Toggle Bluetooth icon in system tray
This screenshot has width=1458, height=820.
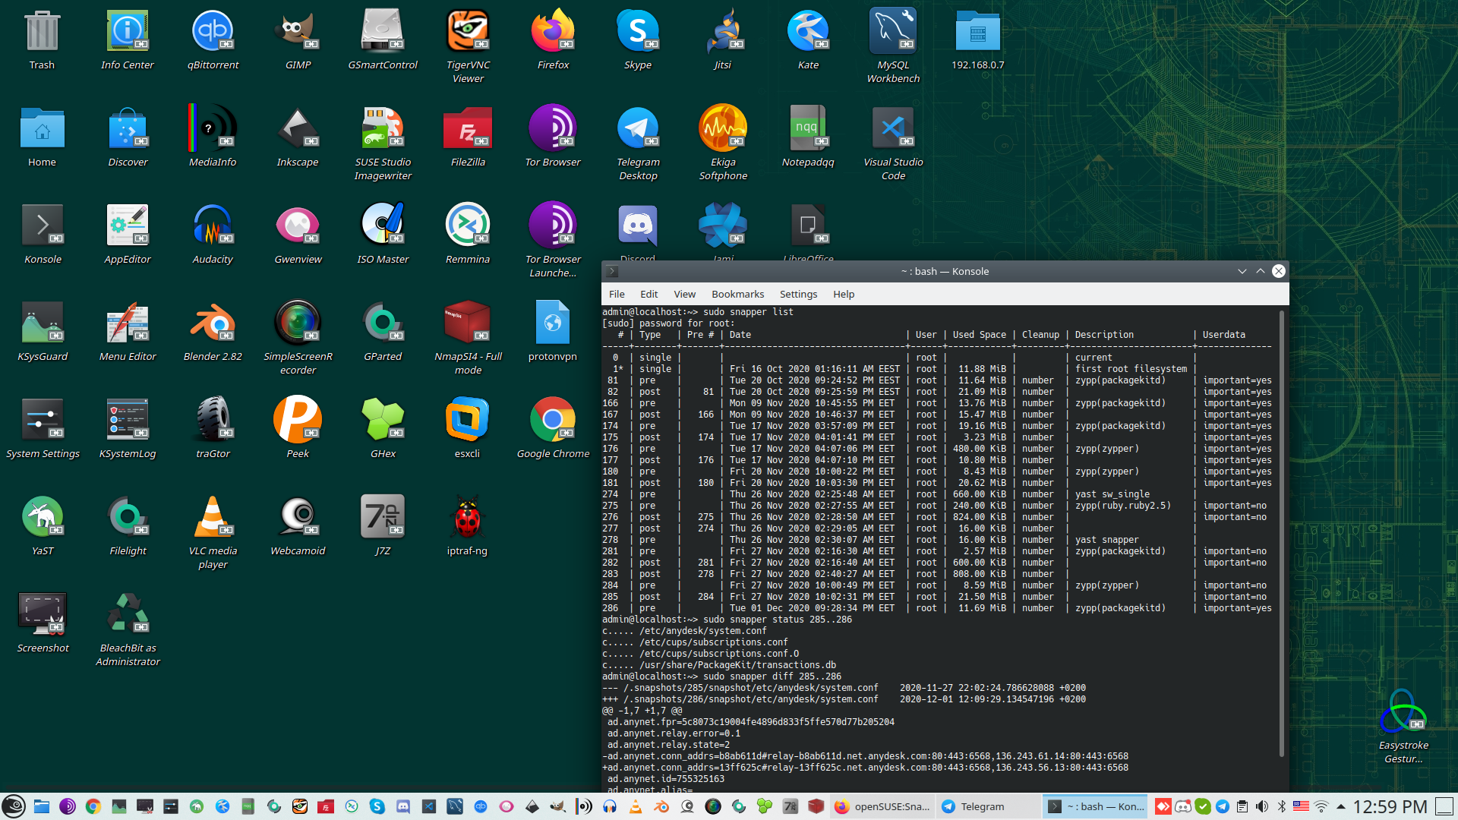pyautogui.click(x=1282, y=806)
